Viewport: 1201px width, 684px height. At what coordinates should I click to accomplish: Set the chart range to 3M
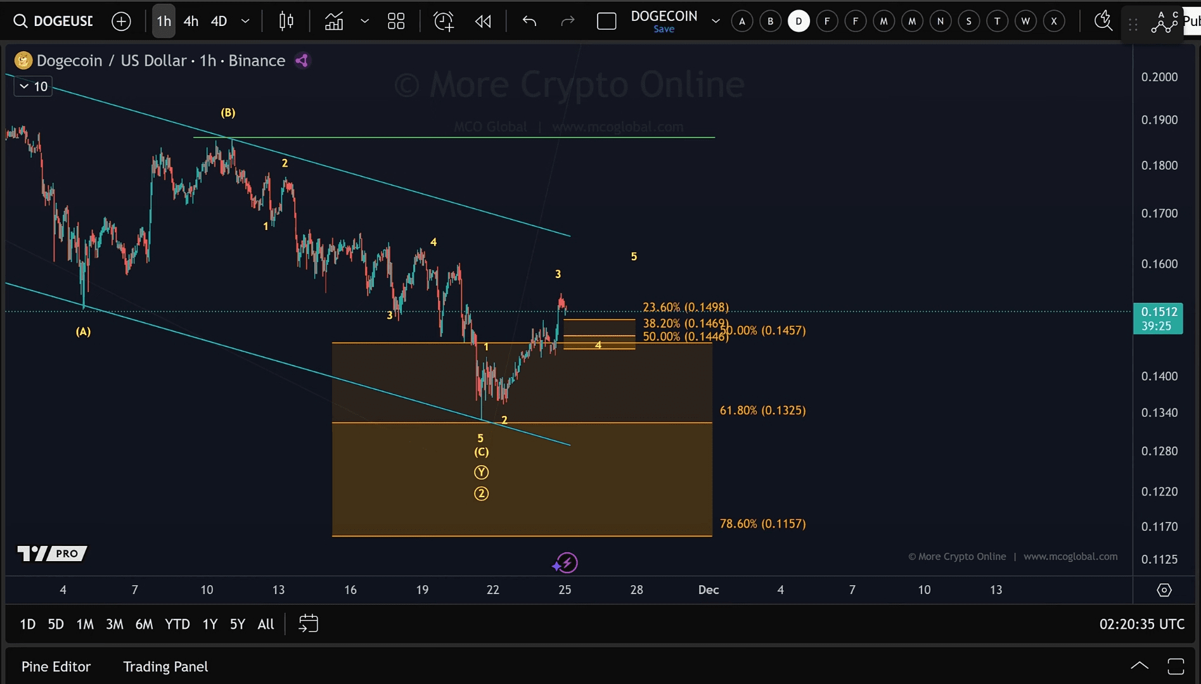pos(115,624)
